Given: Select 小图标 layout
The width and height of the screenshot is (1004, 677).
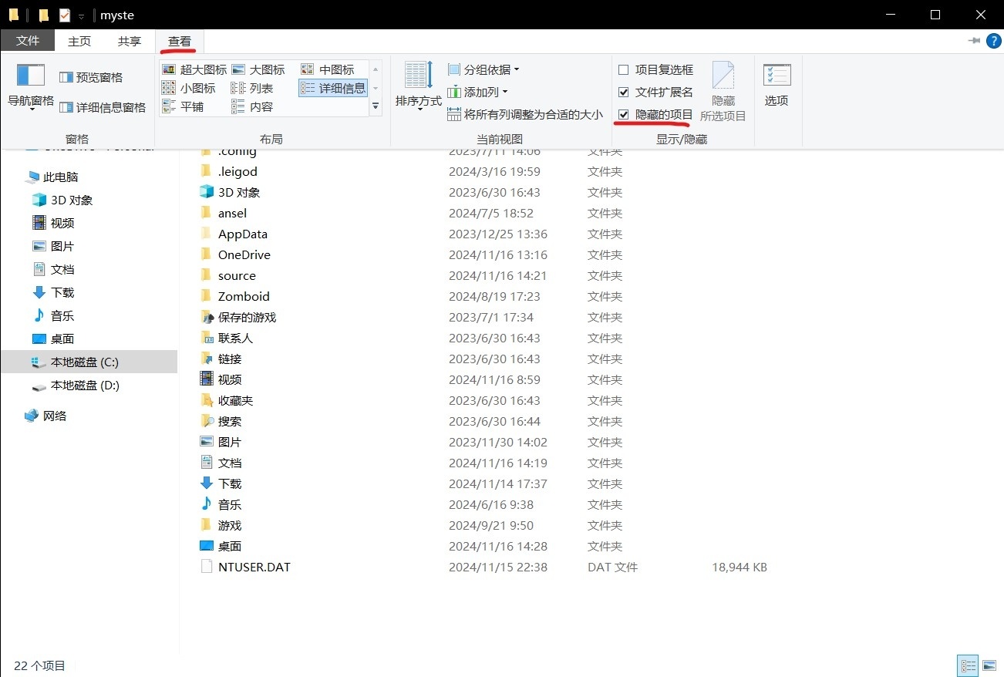Looking at the screenshot, I should tap(189, 88).
